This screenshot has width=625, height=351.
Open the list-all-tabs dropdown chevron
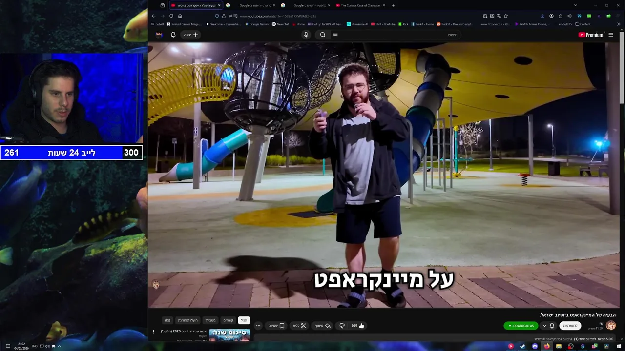tap(575, 5)
